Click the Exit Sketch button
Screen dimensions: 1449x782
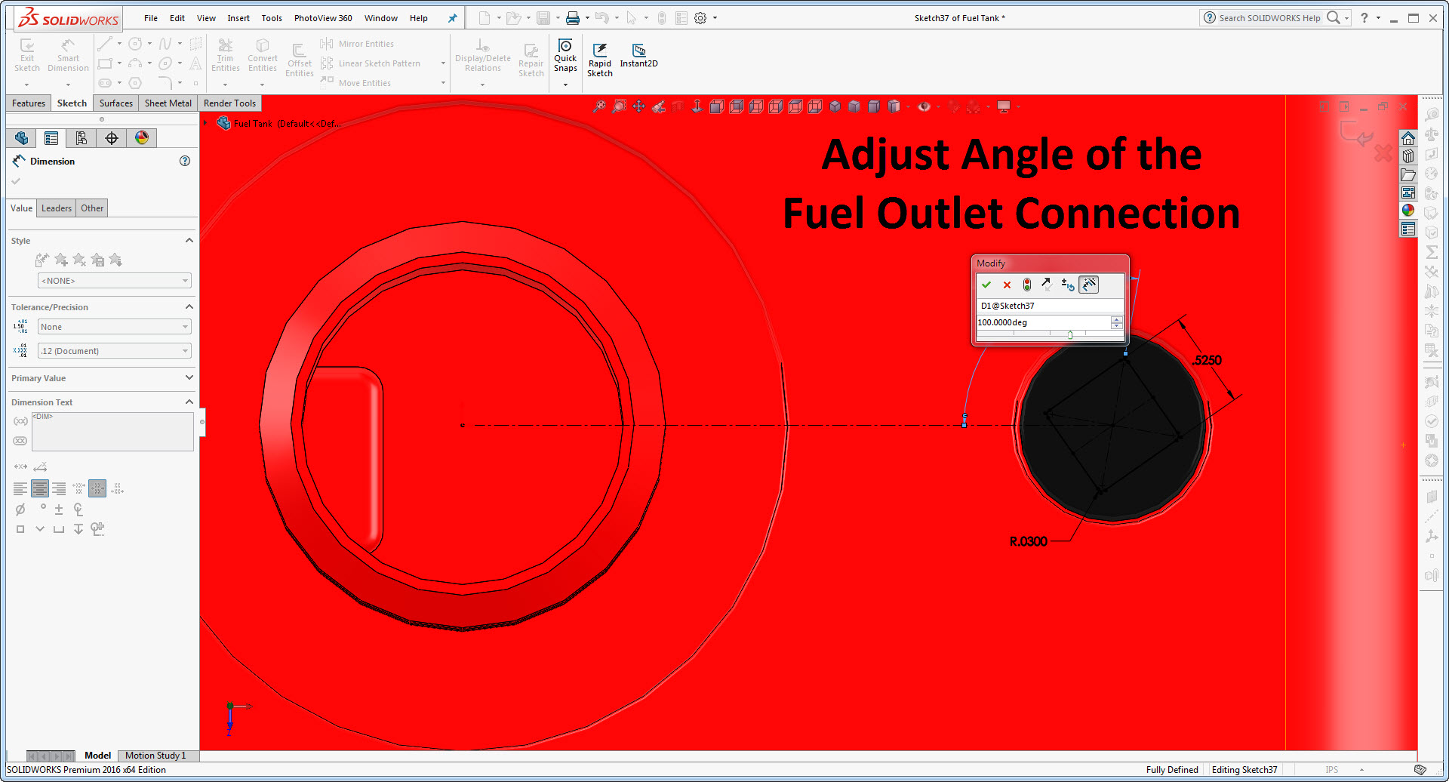point(27,56)
